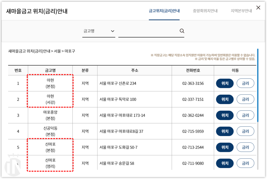
Task: Click the vertical scrollbar of the list
Action: pyautogui.click(x=258, y=85)
